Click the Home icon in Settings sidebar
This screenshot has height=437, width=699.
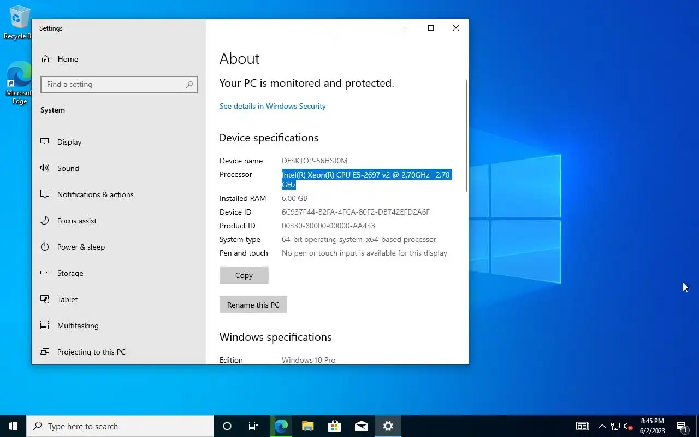(x=45, y=59)
